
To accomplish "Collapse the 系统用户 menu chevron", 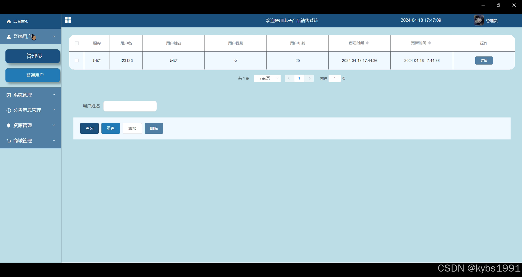I will click(x=54, y=36).
